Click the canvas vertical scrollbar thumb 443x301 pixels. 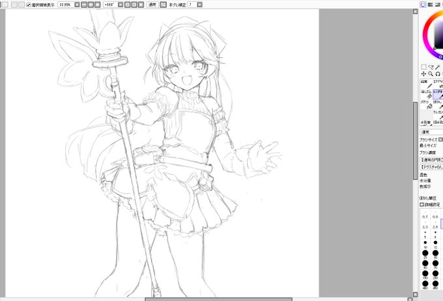point(416,141)
